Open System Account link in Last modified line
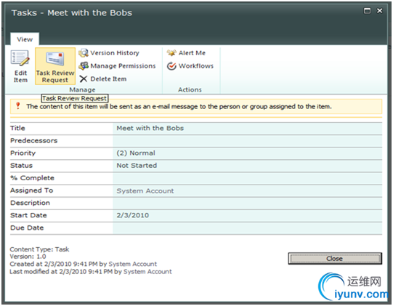Screen dimensions: 393x306 (x=147, y=271)
